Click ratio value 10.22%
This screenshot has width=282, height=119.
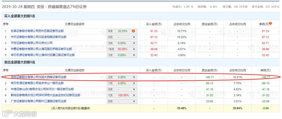[x=181, y=37]
